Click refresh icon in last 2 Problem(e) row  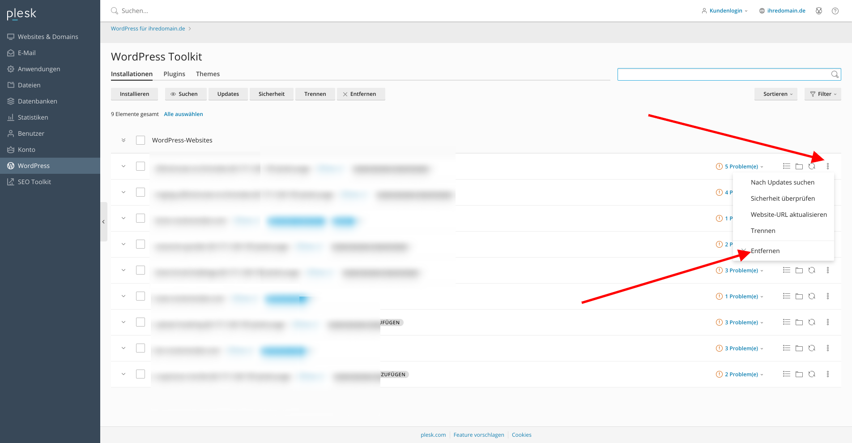[x=812, y=374]
